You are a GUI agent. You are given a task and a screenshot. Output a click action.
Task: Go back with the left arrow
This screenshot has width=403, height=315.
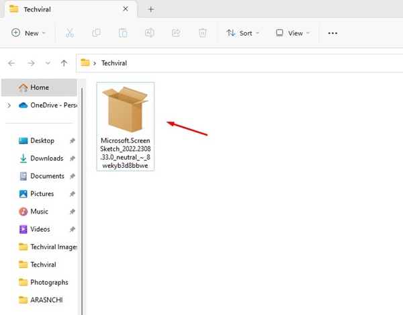[12, 63]
